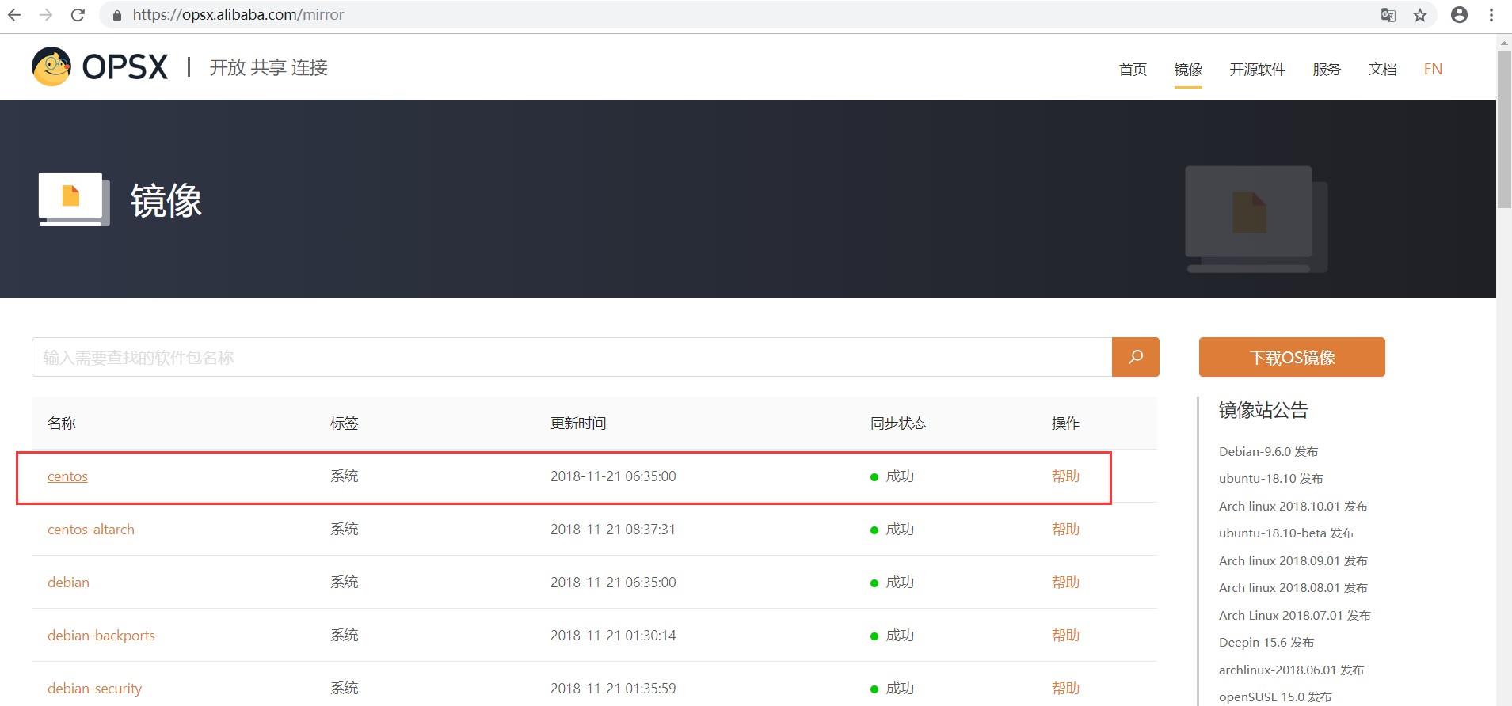The width and height of the screenshot is (1512, 706).
Task: Open the browser profile avatar icon
Action: (1459, 15)
